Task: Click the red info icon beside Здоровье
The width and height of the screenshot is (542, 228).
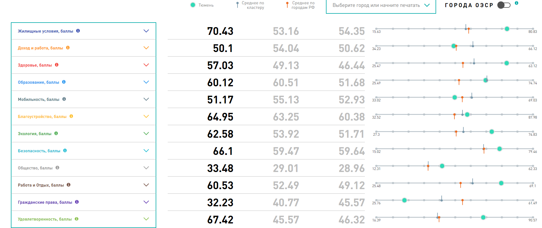Action: click(57, 65)
